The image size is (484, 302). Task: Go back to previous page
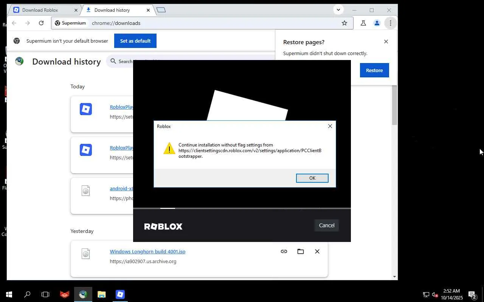point(14,23)
